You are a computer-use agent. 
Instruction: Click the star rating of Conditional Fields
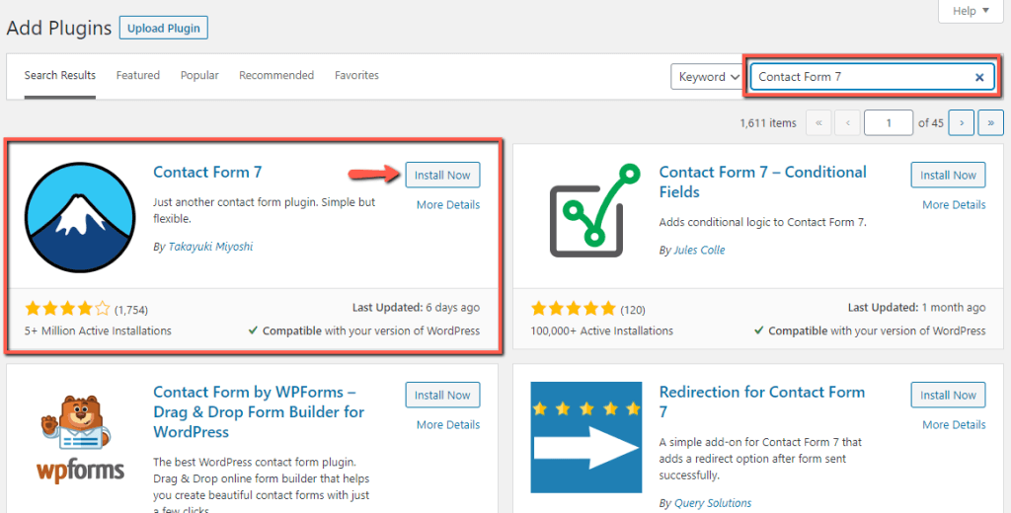point(574,310)
